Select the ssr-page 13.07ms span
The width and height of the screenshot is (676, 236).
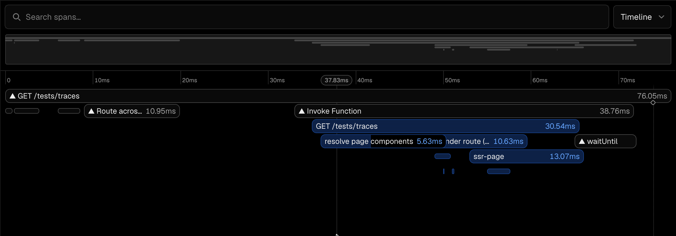[527, 156]
